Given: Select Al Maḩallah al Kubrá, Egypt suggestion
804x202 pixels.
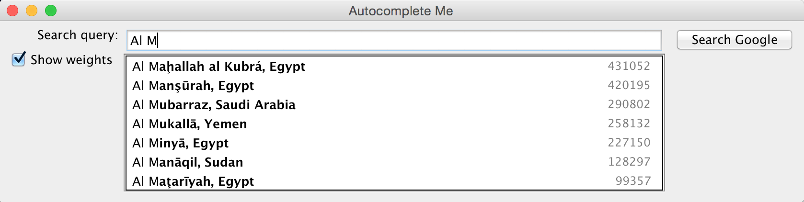Looking at the screenshot, I should 218,67.
